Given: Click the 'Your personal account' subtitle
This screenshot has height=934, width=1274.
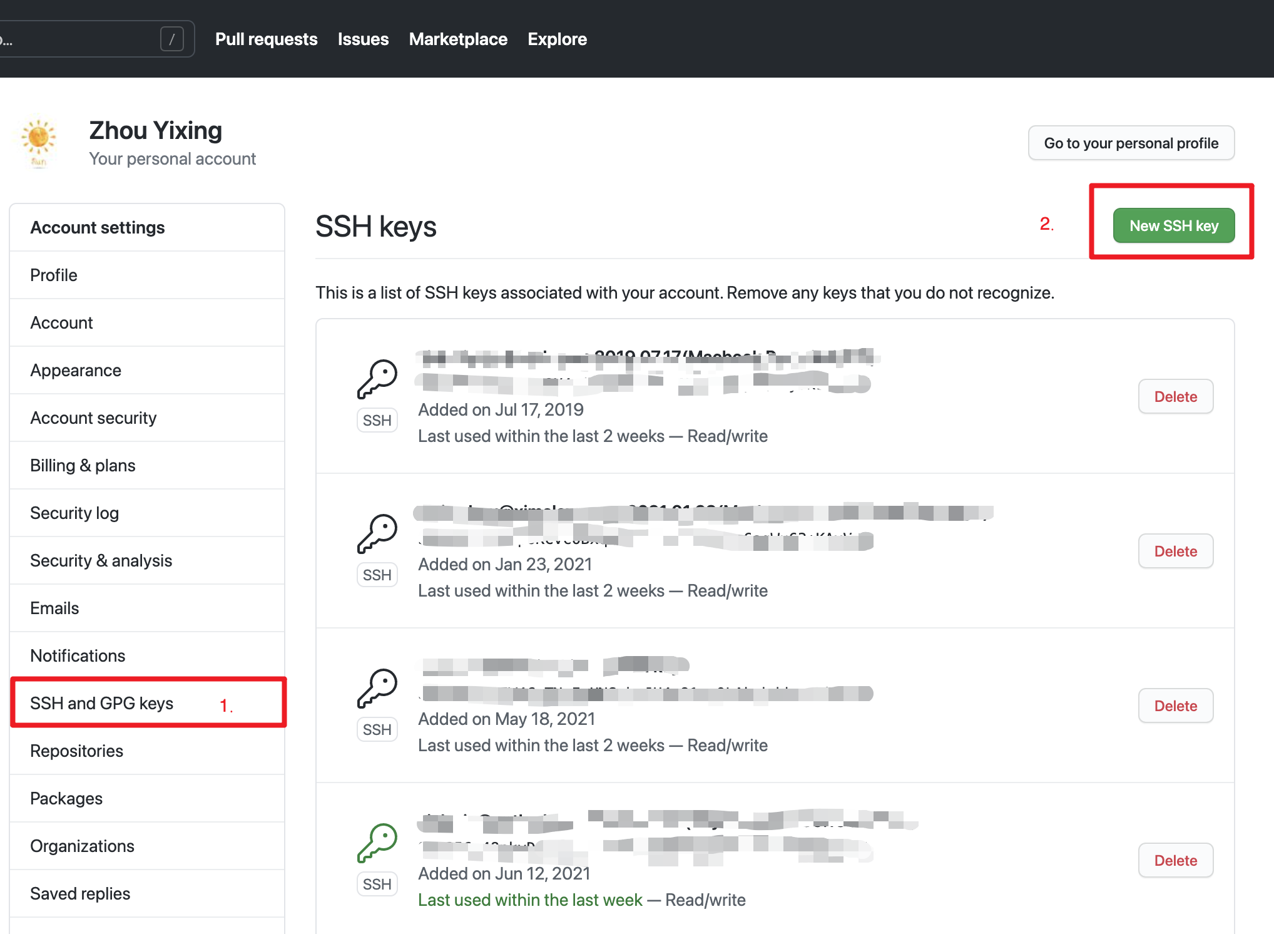Looking at the screenshot, I should 172,158.
